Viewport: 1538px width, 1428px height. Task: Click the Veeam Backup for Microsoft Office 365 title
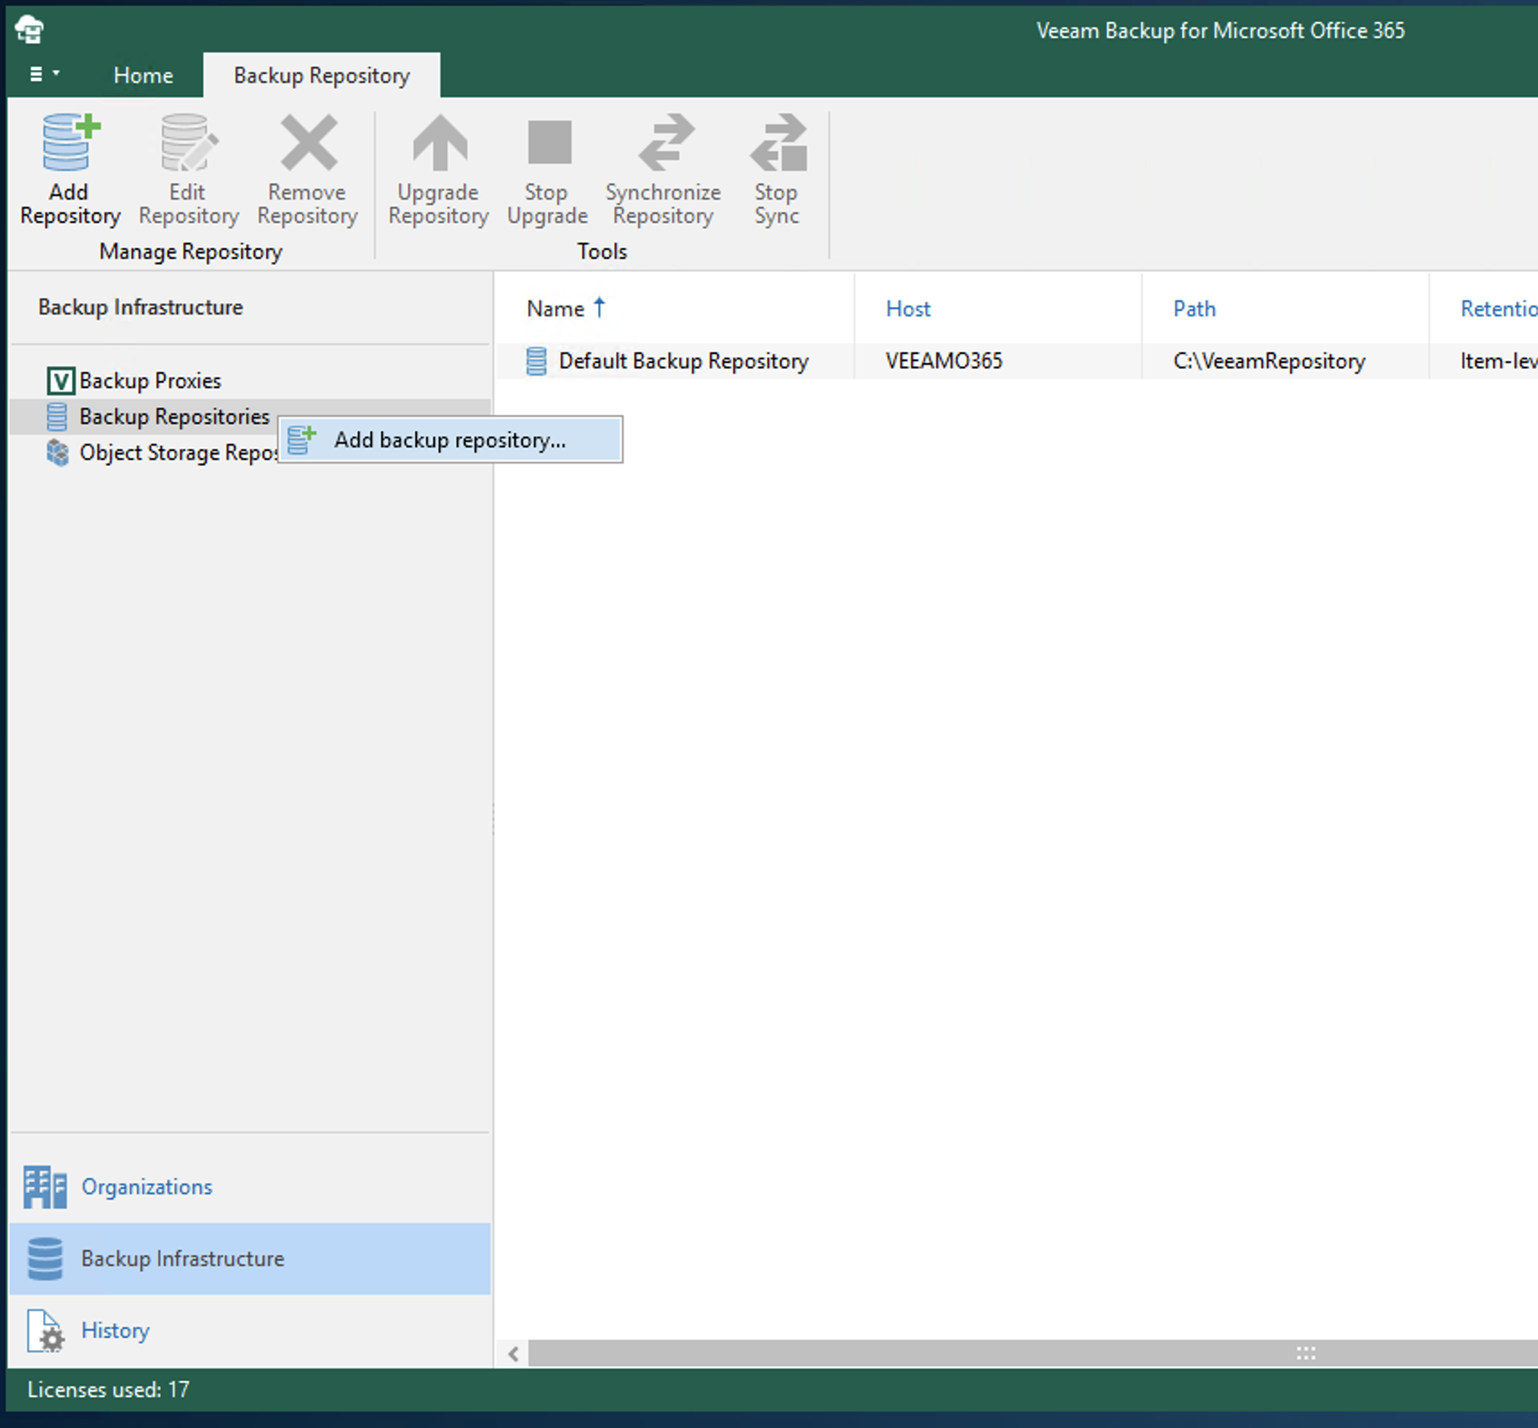1220,31
